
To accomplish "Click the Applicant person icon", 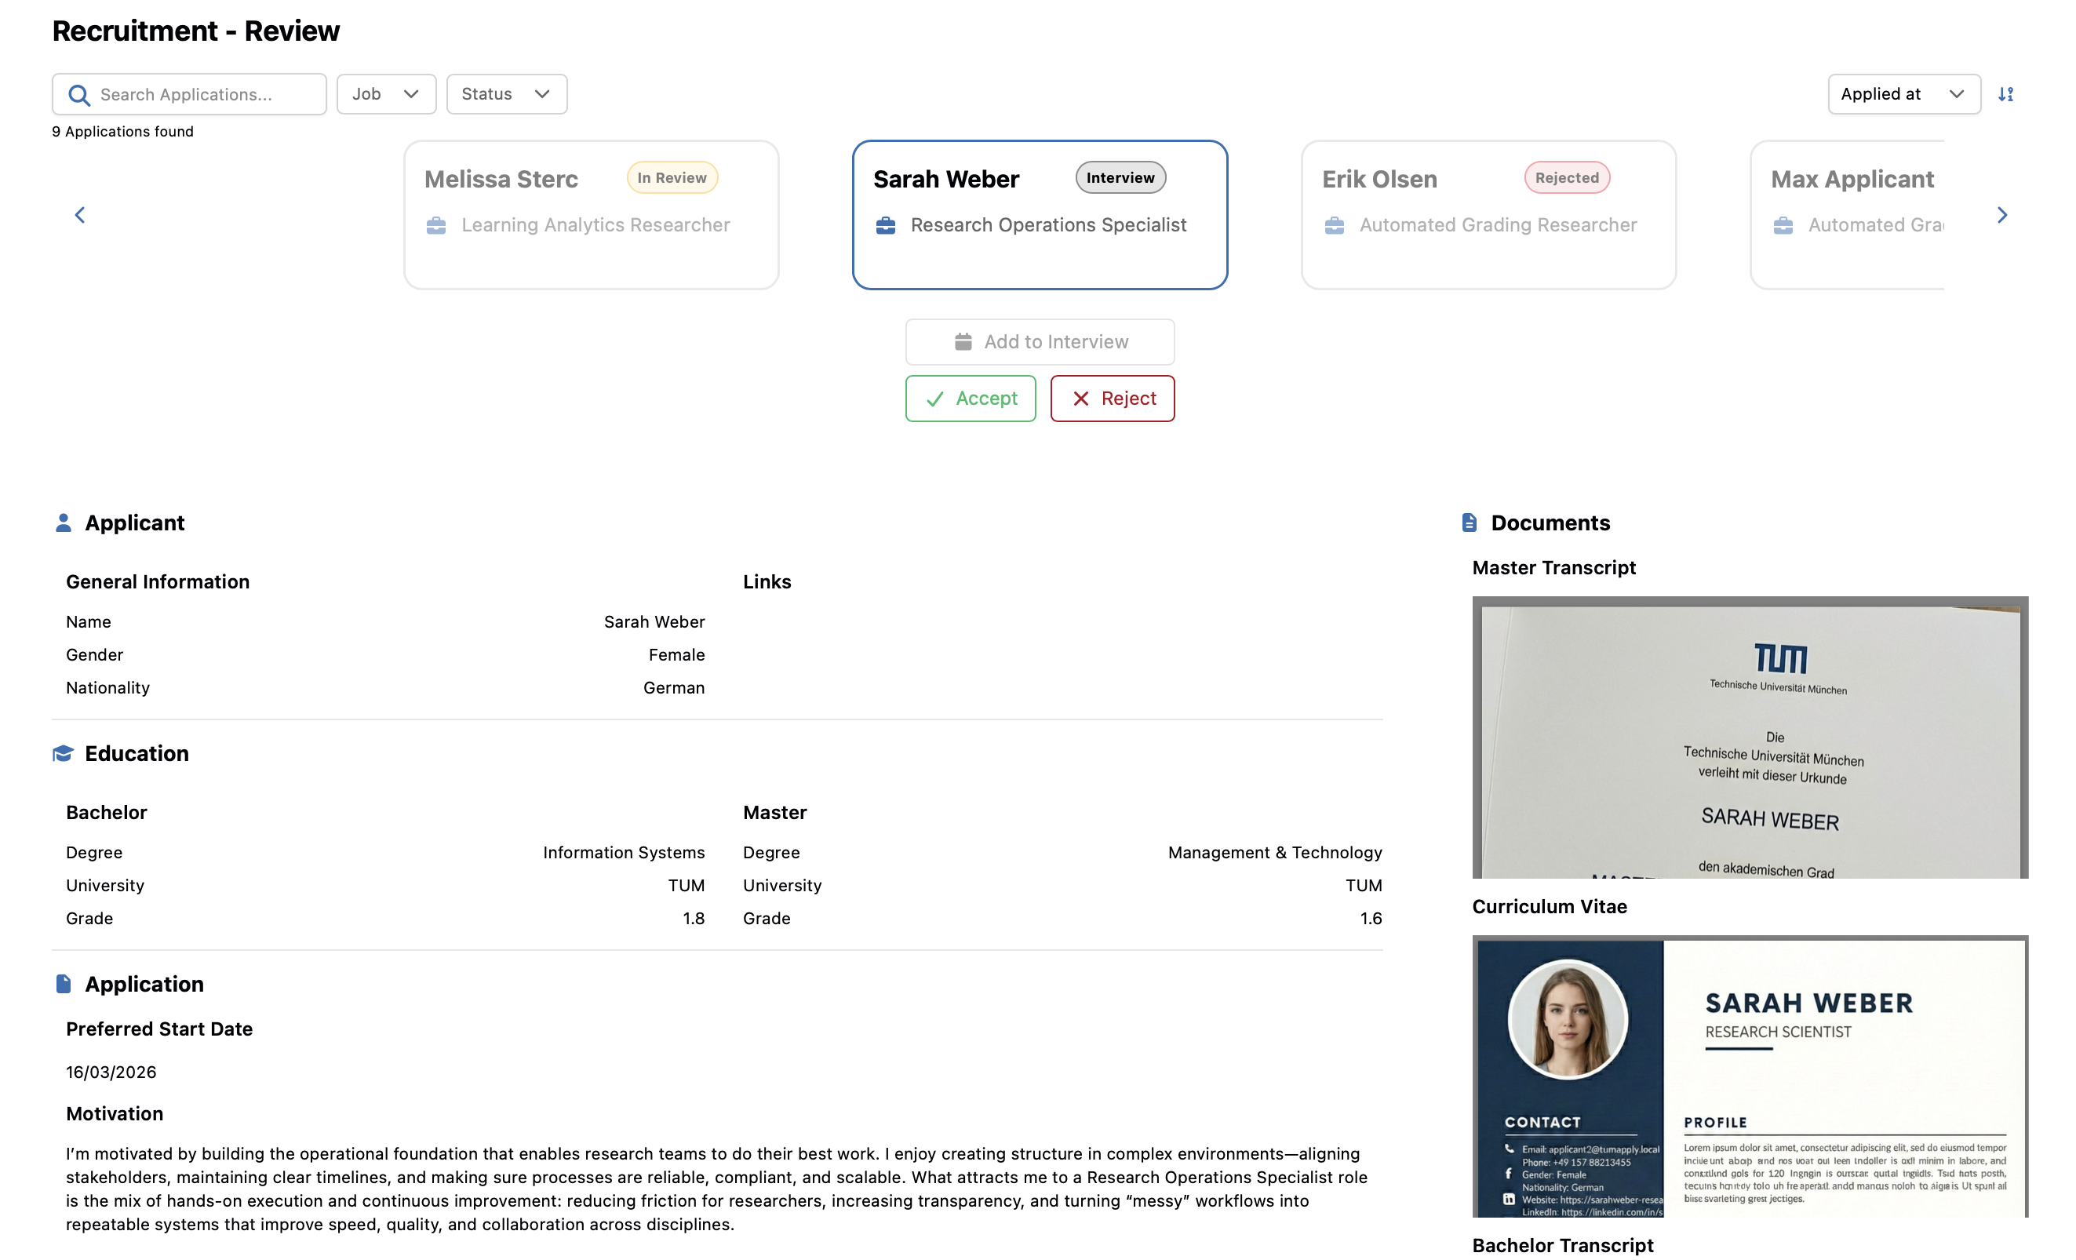I will [x=64, y=523].
